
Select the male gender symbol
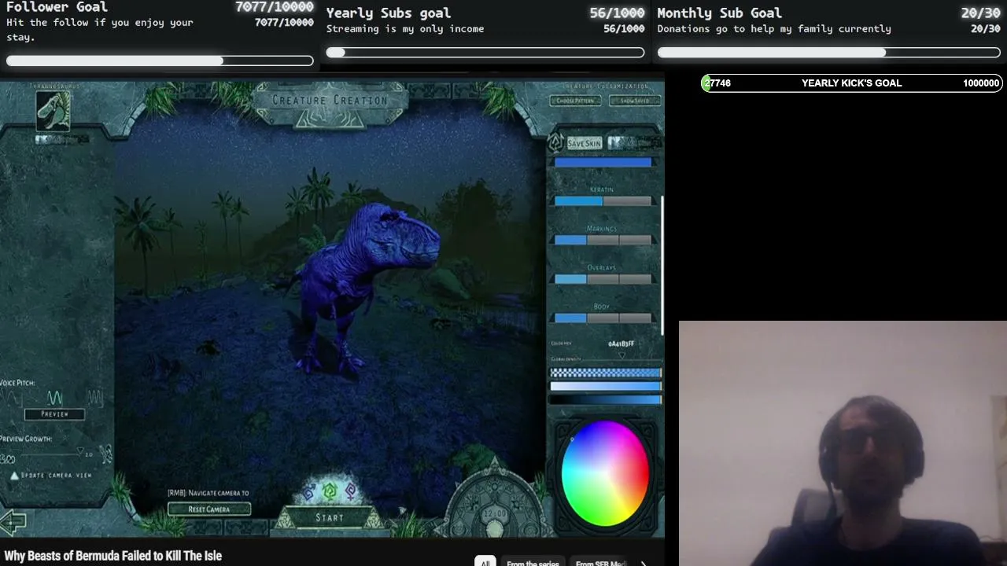[309, 492]
